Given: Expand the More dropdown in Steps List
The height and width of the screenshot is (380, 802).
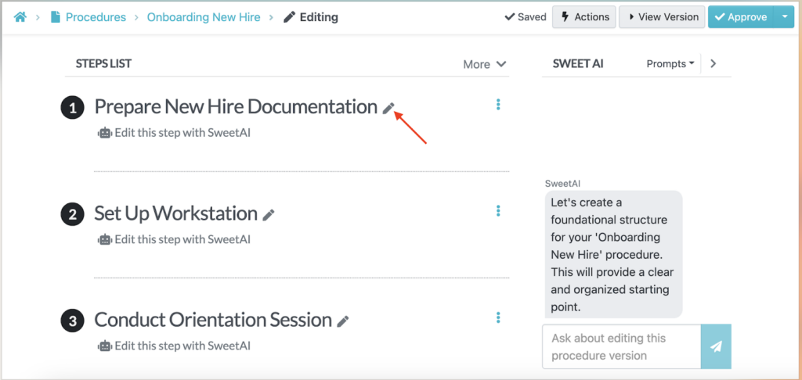Looking at the screenshot, I should click(485, 64).
